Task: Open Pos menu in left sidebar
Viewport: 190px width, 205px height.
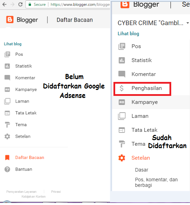Action: click(19, 54)
